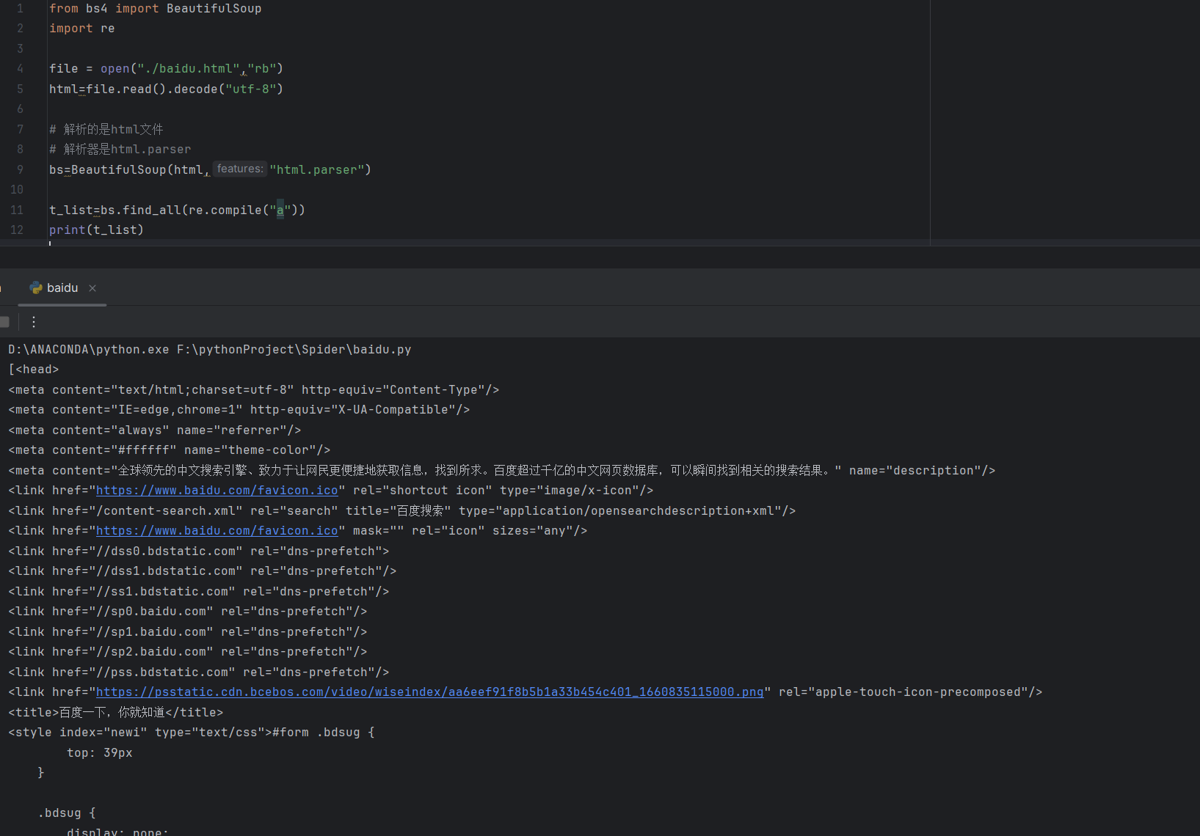Open the psstatic.cdn.bcebos.com png link

click(430, 692)
